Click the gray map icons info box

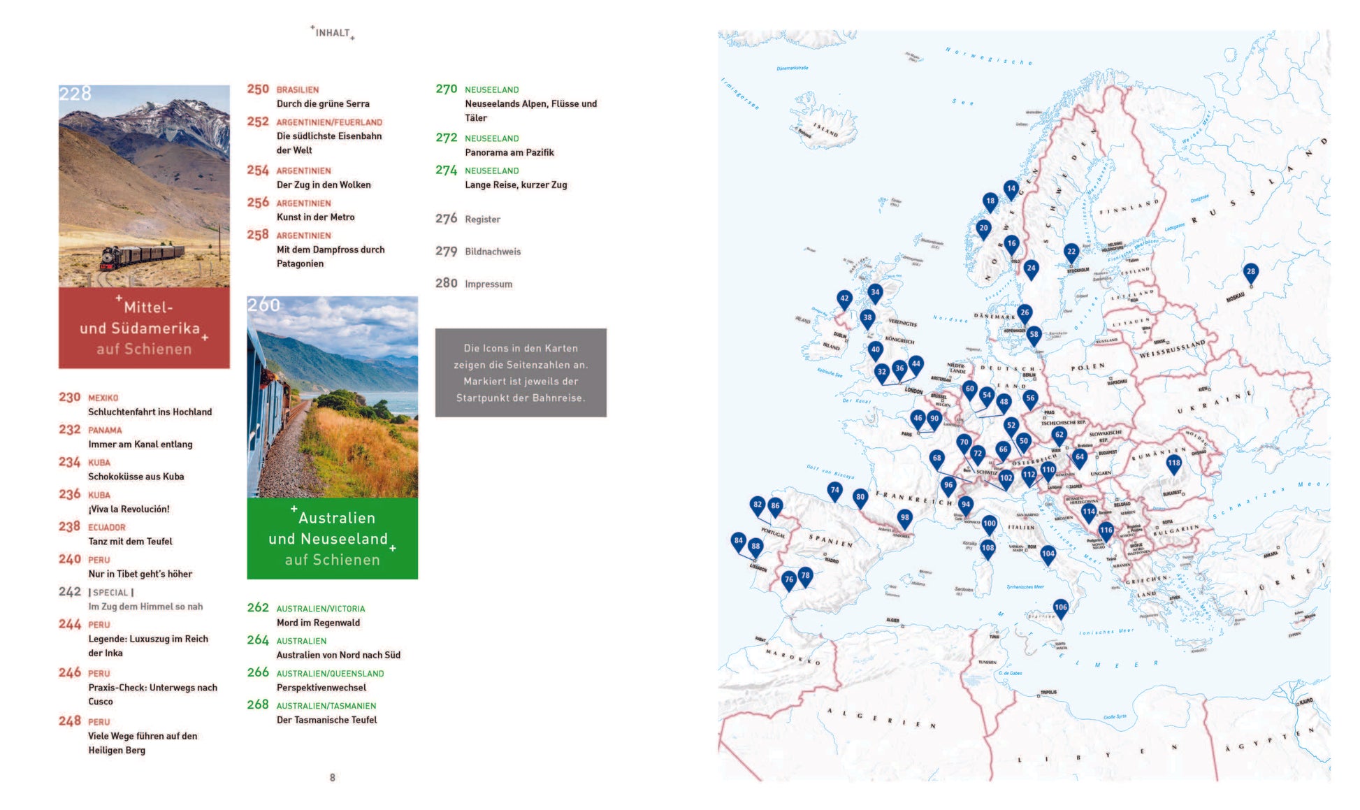click(x=521, y=373)
